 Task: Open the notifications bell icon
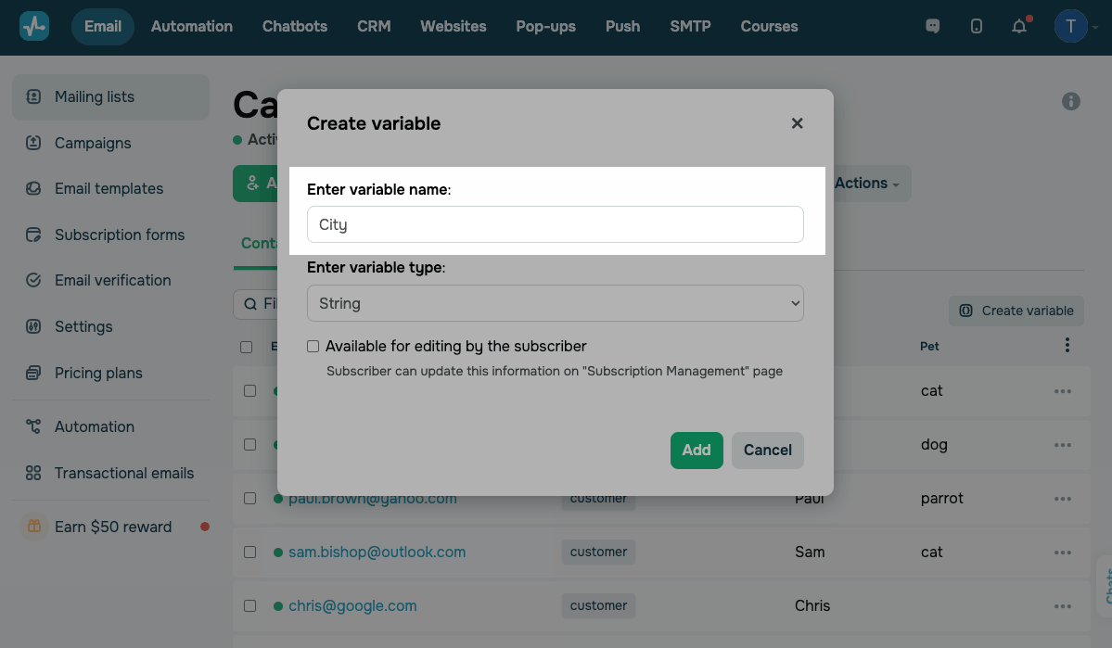pyautogui.click(x=1019, y=26)
